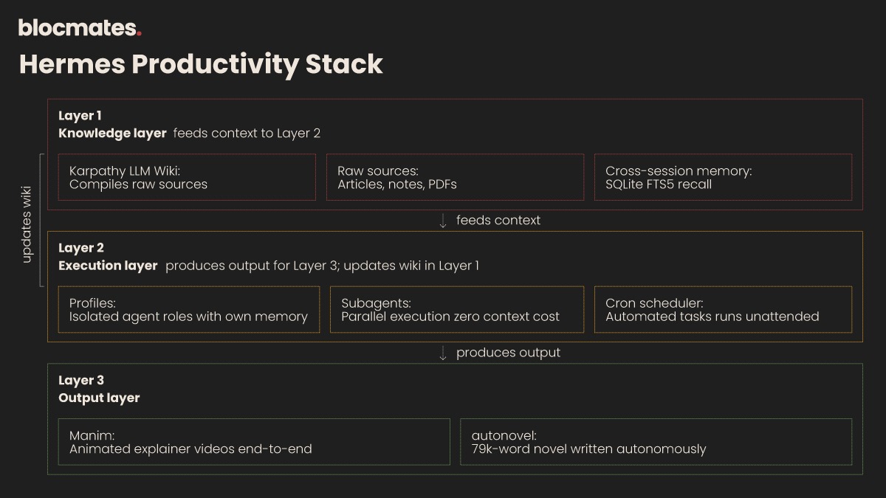
Task: Select the Execution layer label
Action: [x=108, y=266]
